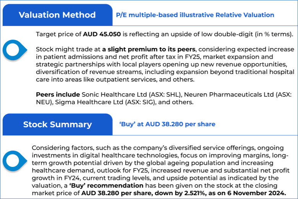Click the bold 'Peers include' label
Image resolution: width=298 pixels, height=199 pixels.
coord(57,94)
